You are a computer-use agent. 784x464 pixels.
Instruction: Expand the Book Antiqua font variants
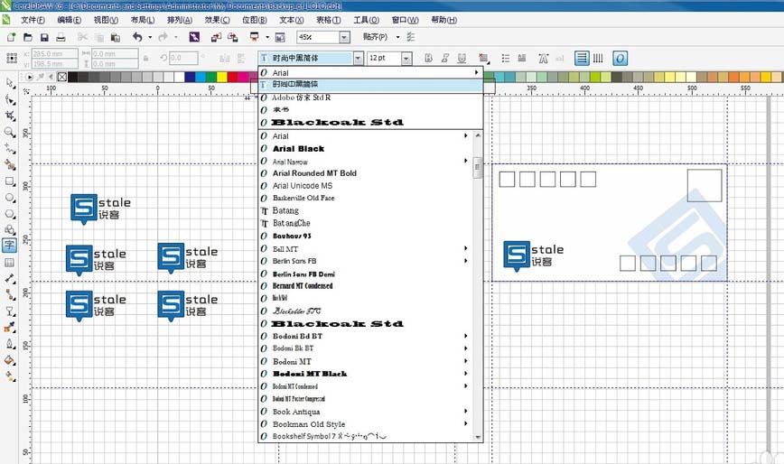tap(465, 411)
